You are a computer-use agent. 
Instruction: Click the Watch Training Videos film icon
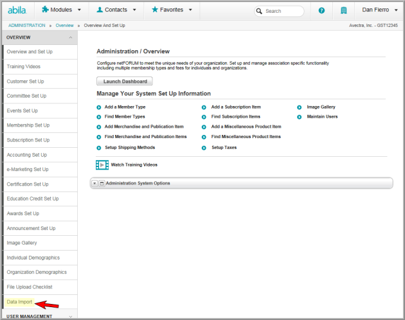pos(102,164)
